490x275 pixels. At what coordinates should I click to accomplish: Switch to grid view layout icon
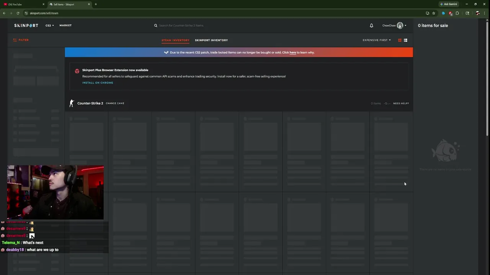(400, 40)
